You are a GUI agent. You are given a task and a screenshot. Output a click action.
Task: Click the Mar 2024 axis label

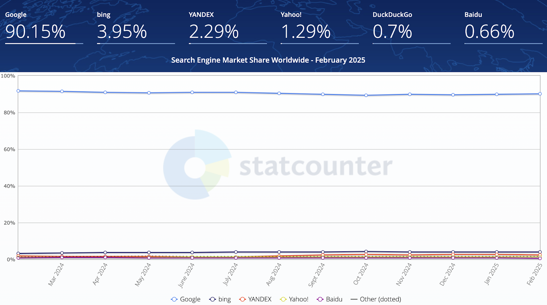point(56,274)
